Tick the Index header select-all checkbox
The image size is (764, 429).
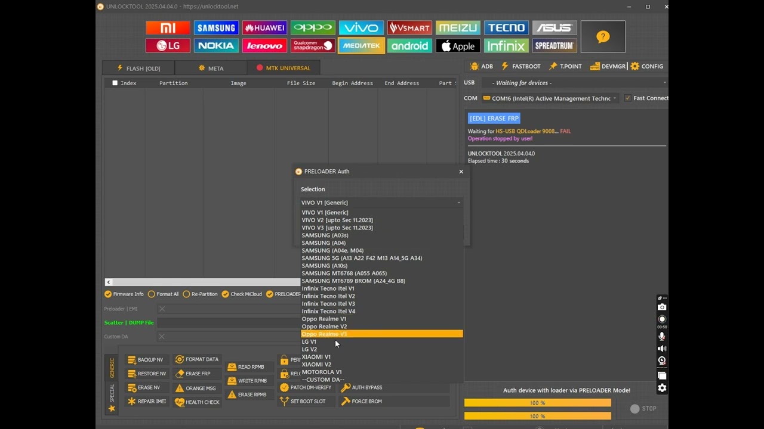point(115,83)
